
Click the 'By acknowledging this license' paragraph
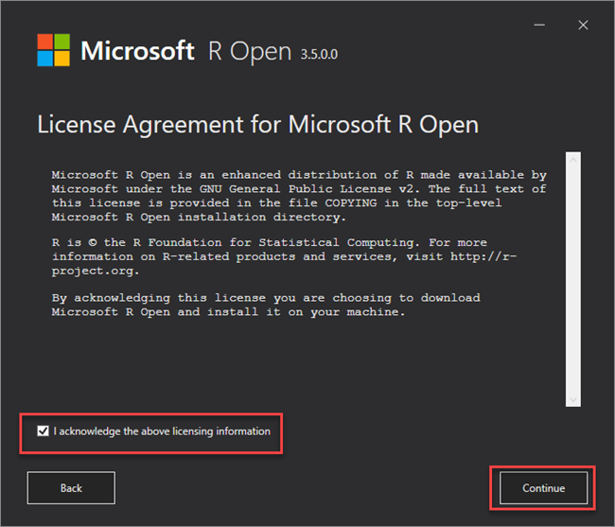coord(265,305)
